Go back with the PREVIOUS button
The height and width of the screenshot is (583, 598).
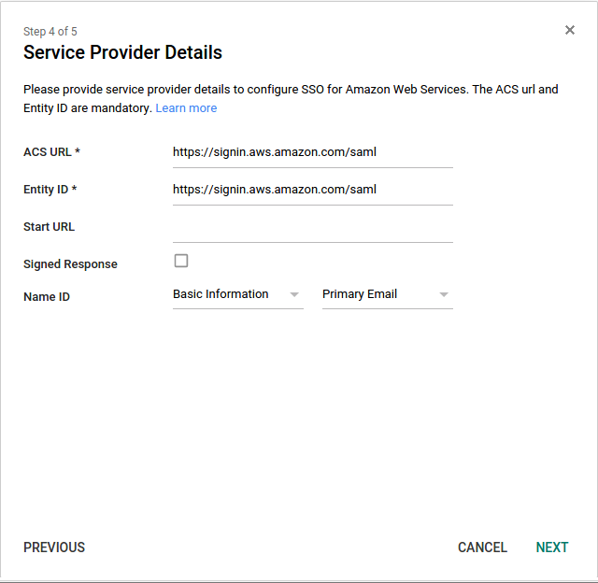click(x=54, y=547)
